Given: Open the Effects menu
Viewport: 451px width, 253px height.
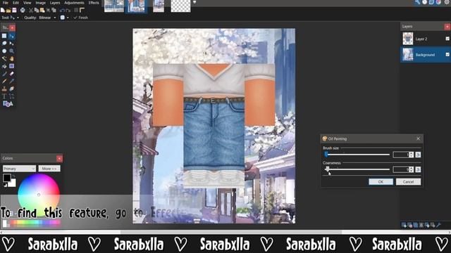Looking at the screenshot, I should tap(94, 3).
